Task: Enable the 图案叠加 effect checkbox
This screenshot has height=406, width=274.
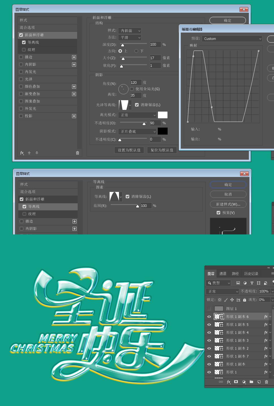Action: point(21,101)
